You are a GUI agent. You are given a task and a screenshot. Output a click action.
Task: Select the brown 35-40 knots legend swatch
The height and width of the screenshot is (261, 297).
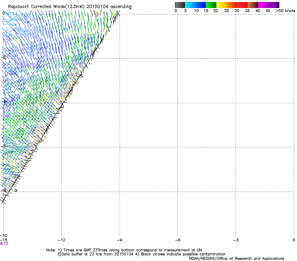coord(253,5)
